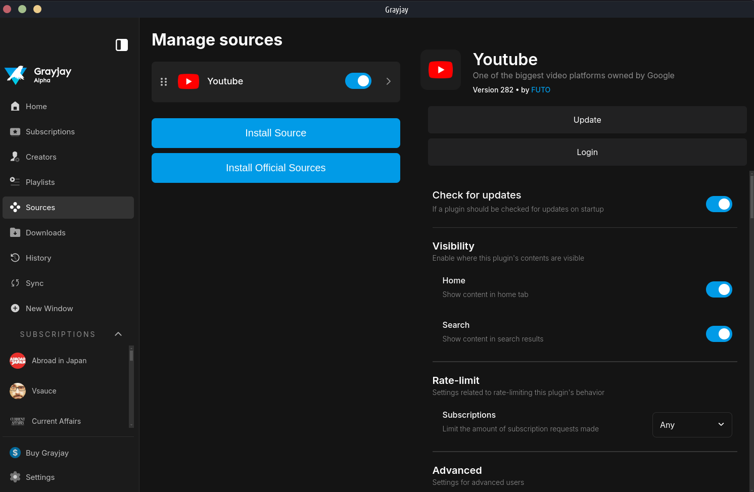Click the Youtube play icon in sources list
Viewport: 754px width, 492px height.
[x=188, y=82]
